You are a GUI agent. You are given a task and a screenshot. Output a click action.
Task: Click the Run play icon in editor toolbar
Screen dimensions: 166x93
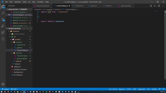coord(155,6)
